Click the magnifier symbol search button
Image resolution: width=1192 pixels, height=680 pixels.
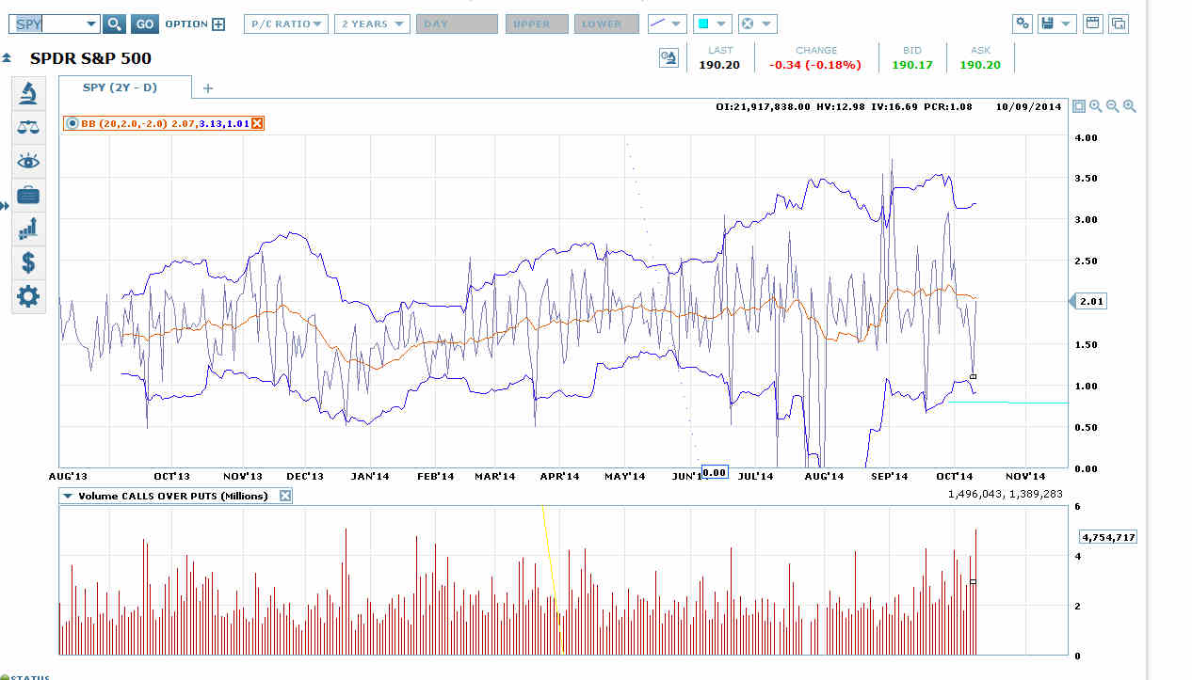[x=114, y=24]
